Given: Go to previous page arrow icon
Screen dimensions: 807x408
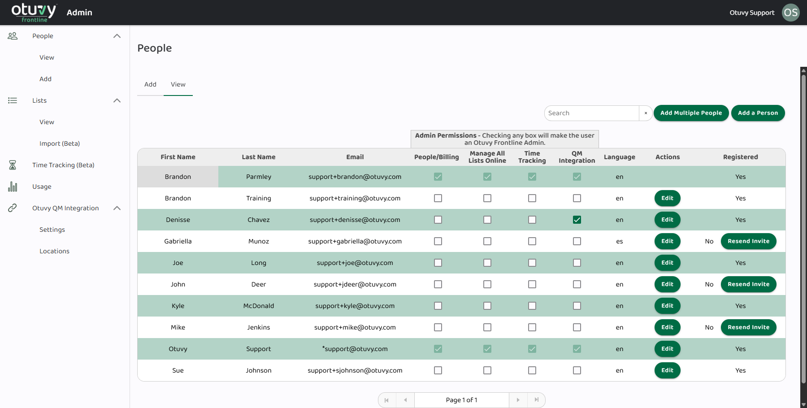Looking at the screenshot, I should (405, 400).
